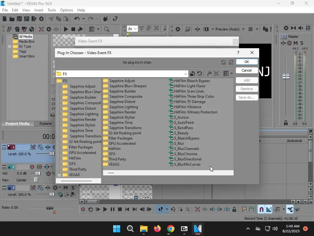Toggle Solo on Master bus

click(302, 43)
